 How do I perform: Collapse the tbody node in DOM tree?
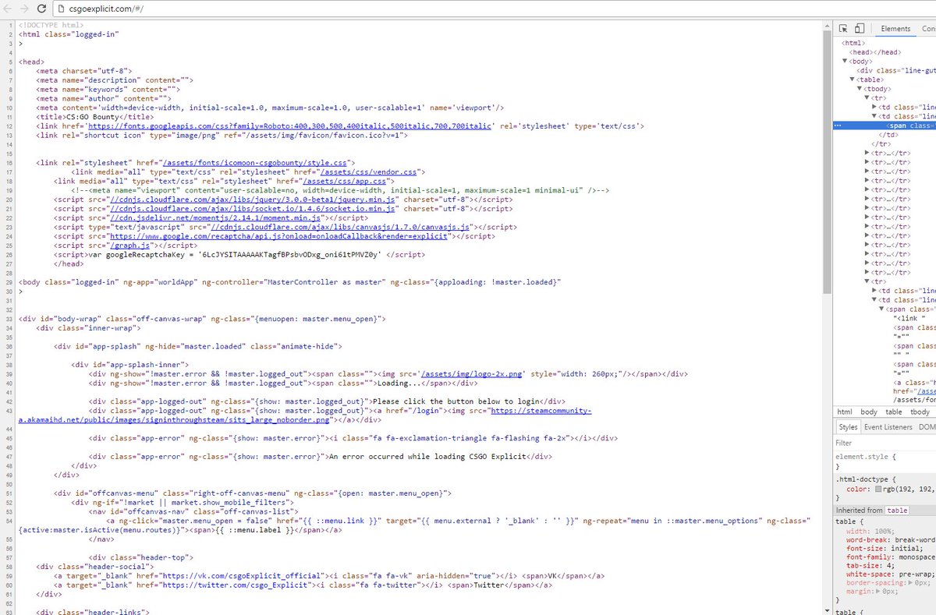tap(860, 89)
